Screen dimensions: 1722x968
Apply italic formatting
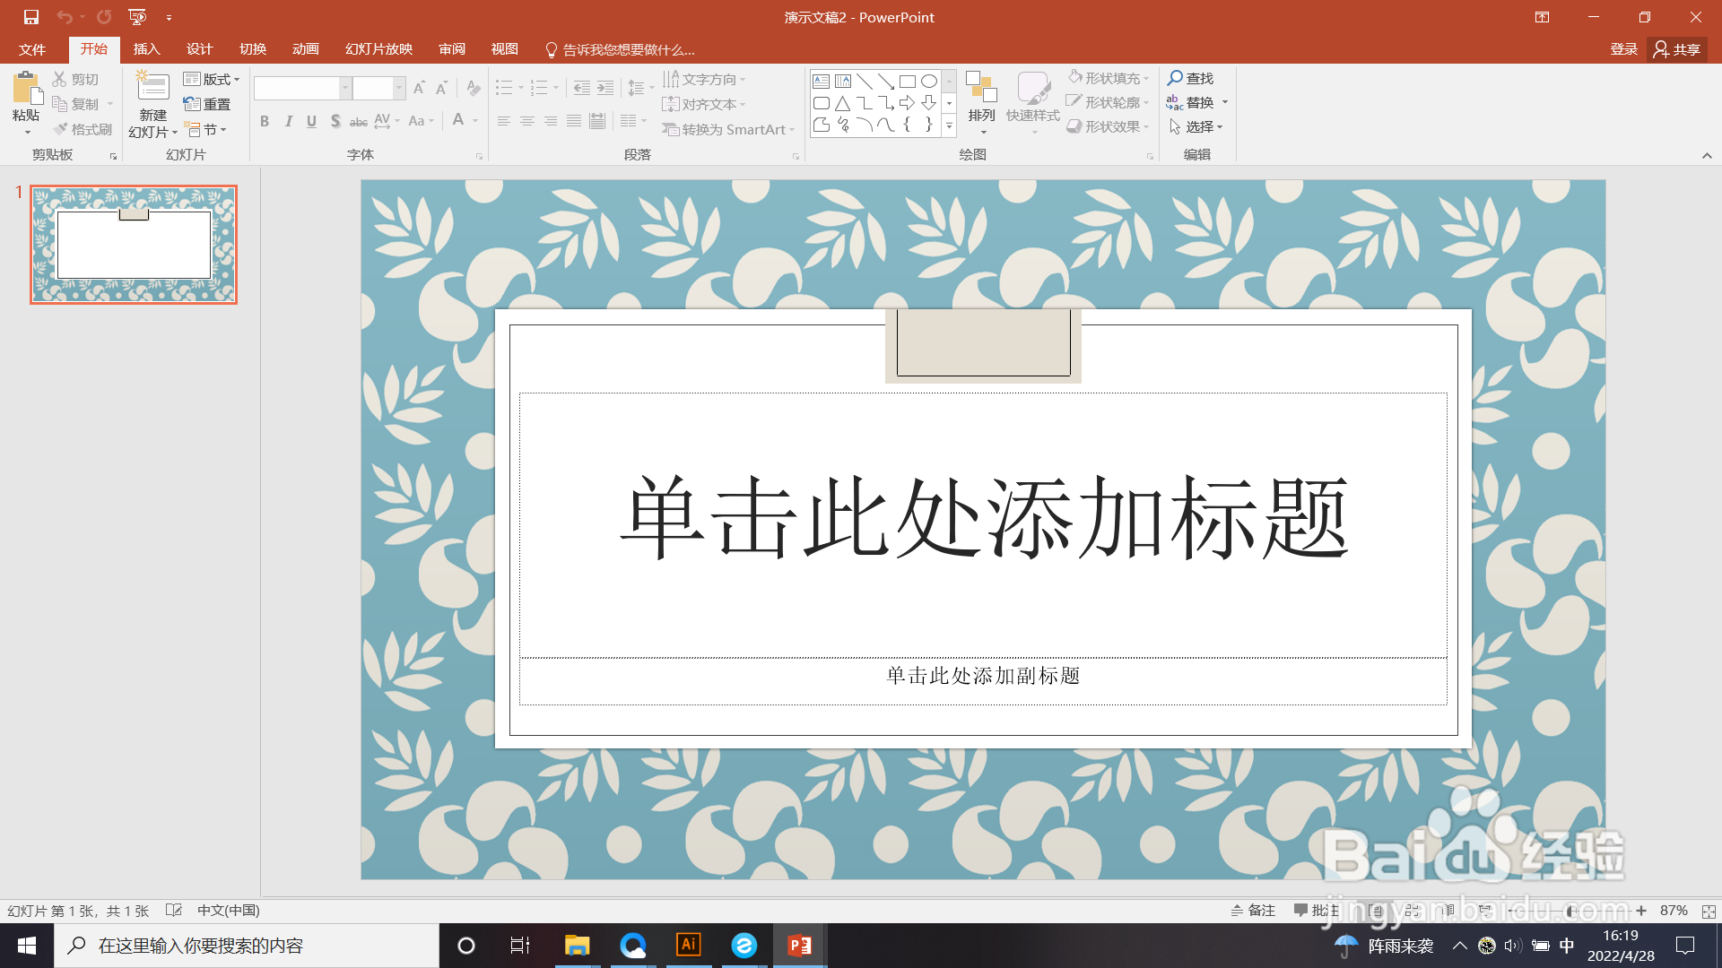coord(288,121)
